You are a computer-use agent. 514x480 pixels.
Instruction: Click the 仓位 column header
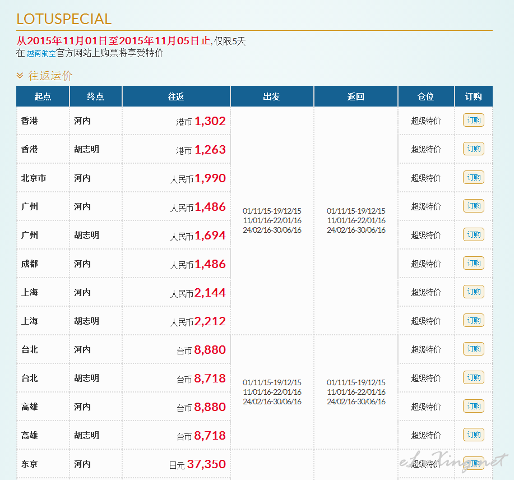426,96
